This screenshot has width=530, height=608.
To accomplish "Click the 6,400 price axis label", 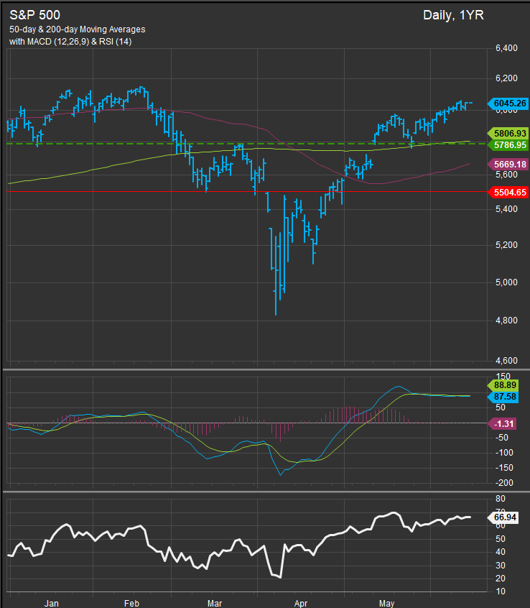I will (x=506, y=48).
